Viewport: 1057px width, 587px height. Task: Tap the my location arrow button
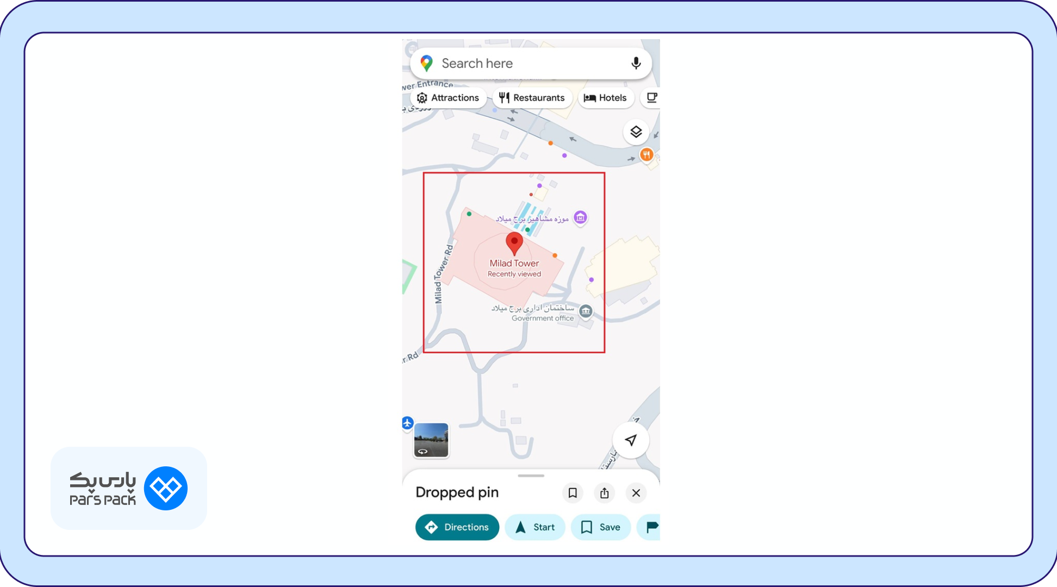[631, 440]
